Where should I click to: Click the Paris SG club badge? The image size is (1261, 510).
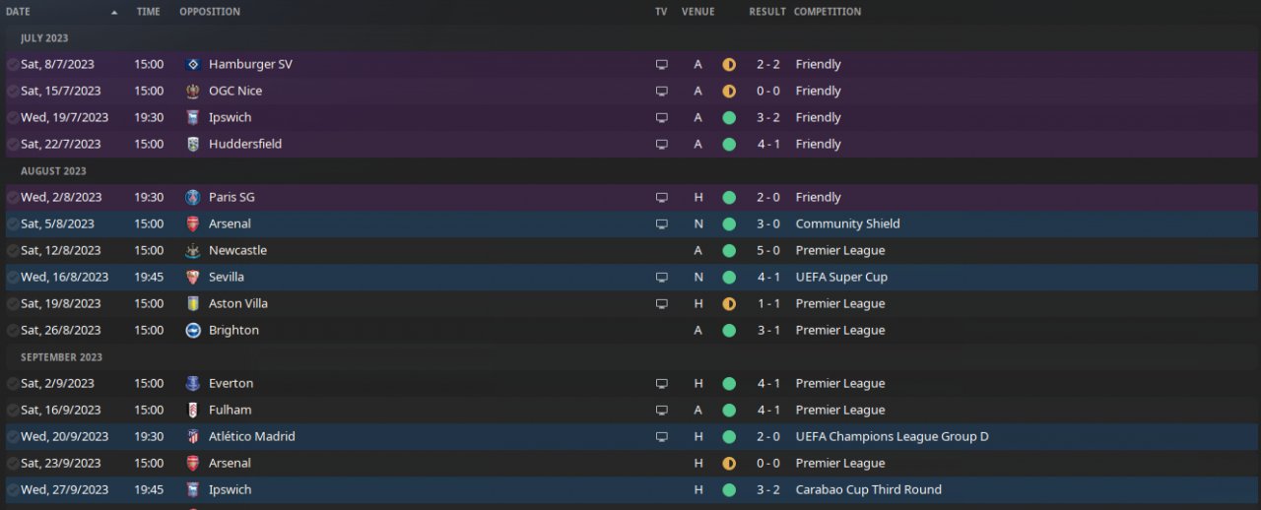pos(193,198)
